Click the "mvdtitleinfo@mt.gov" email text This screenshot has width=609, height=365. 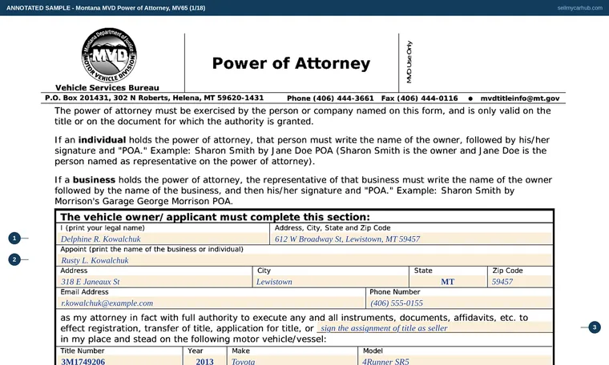(520, 98)
